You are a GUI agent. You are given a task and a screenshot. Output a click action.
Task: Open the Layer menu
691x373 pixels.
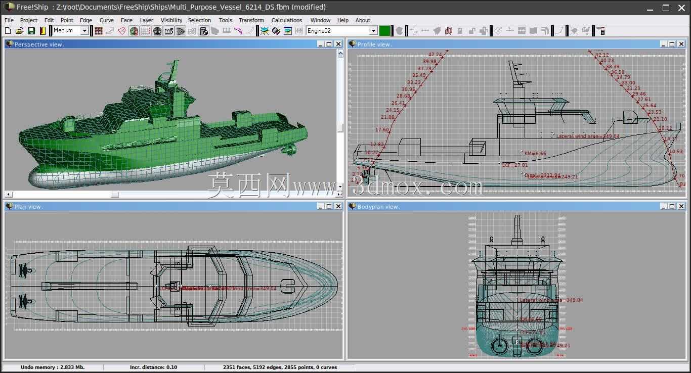coord(147,20)
